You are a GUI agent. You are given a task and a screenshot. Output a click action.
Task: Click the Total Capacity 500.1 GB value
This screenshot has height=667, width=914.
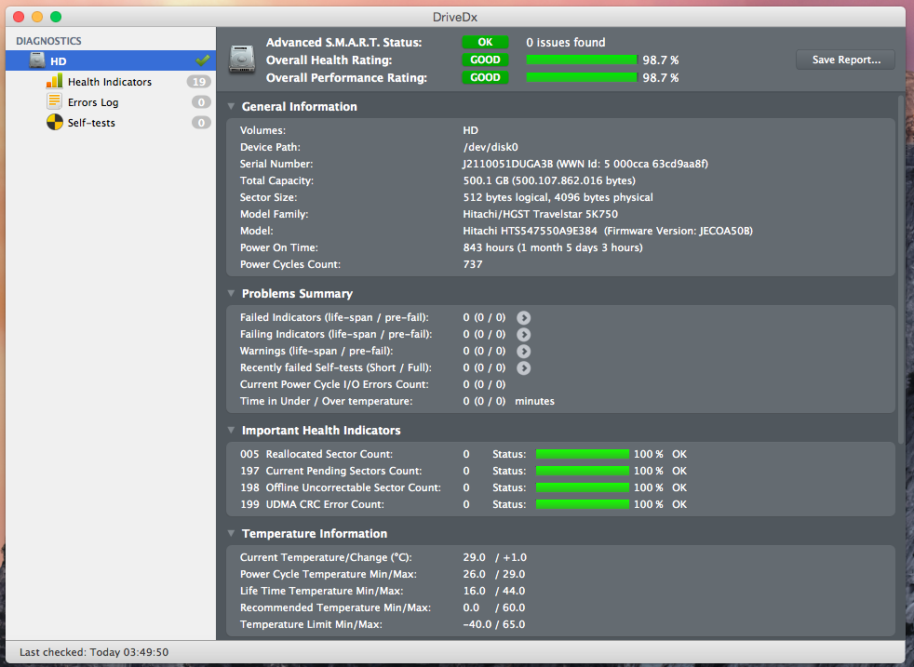[549, 180]
